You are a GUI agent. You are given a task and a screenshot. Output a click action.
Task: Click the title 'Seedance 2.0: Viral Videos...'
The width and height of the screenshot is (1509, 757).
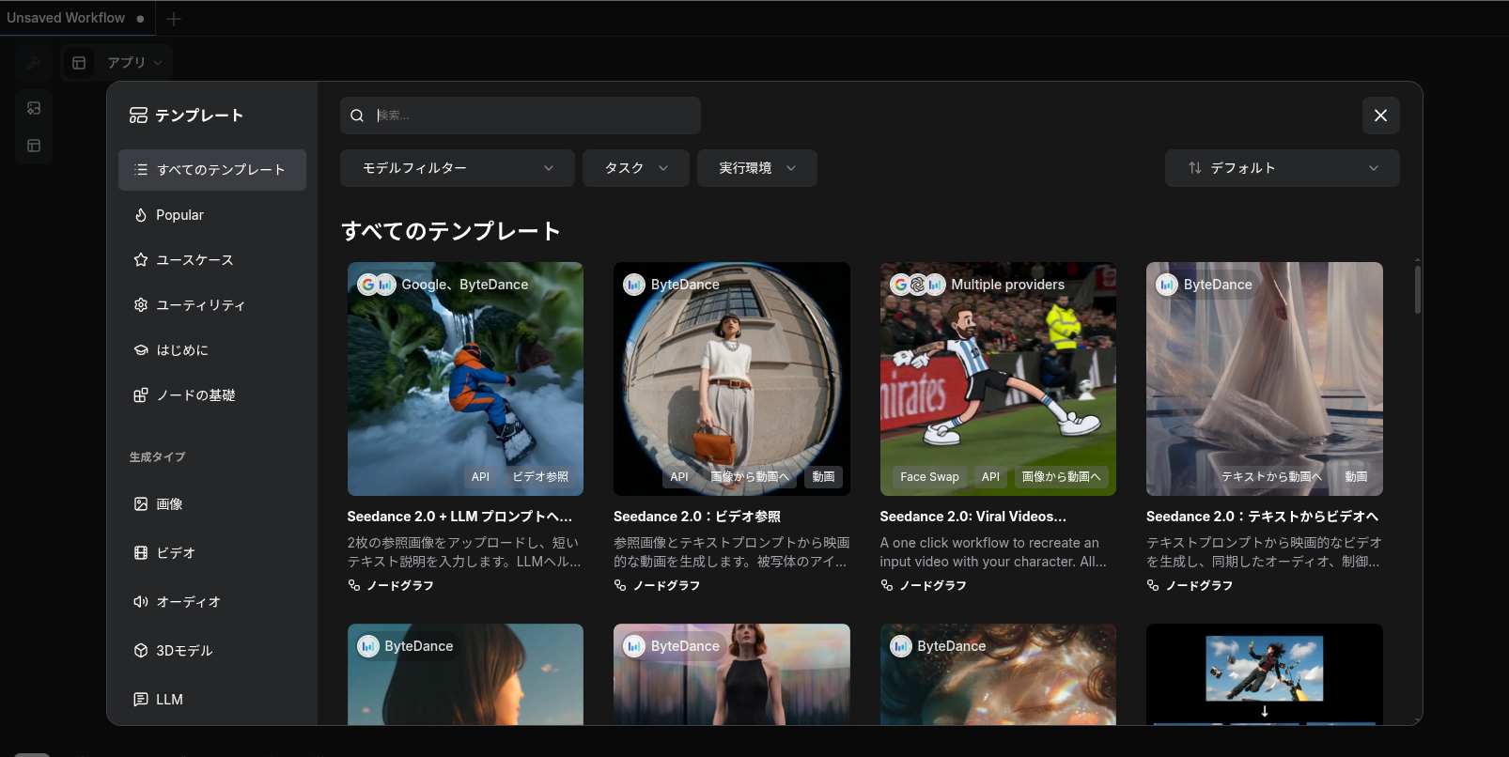[x=973, y=517]
